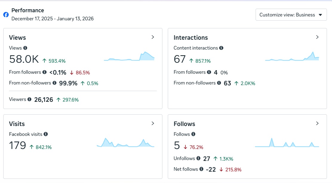
Task: Click info icon next to Unfollows
Action: 199,158
